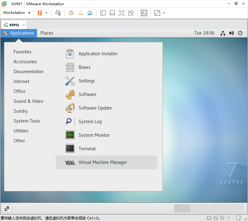The width and height of the screenshot is (248, 221).
Task: Click send Ctrl+Alt+Del toolbar icon
Action: tap(58, 13)
